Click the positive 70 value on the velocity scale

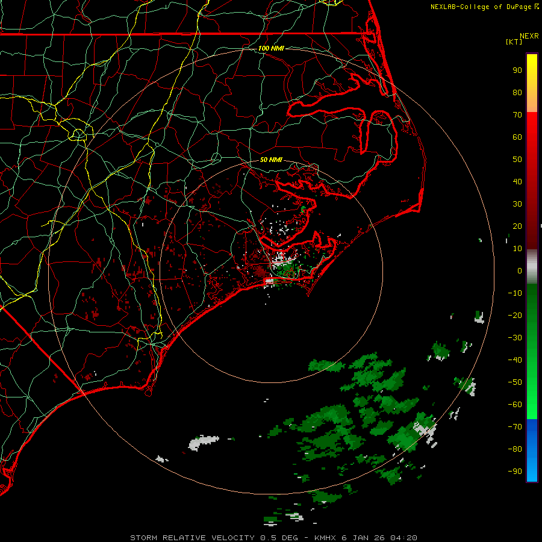coord(517,115)
